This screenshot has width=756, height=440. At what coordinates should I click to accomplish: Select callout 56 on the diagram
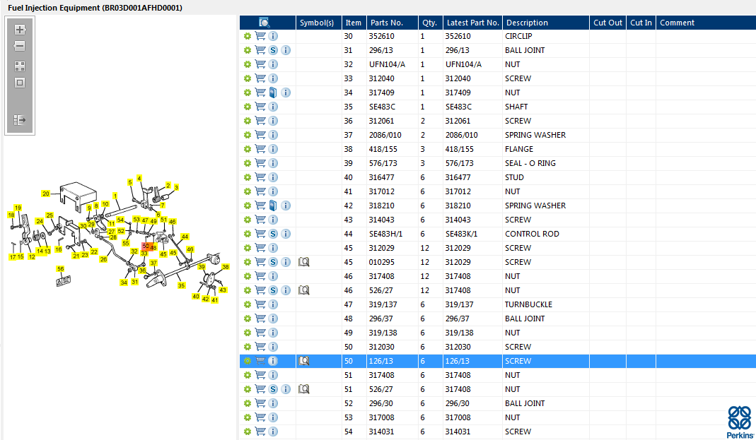tap(60, 269)
